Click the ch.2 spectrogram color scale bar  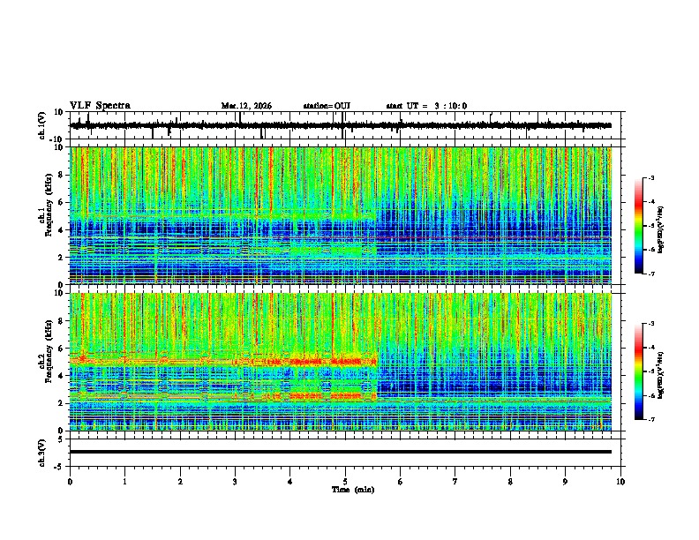pos(638,371)
